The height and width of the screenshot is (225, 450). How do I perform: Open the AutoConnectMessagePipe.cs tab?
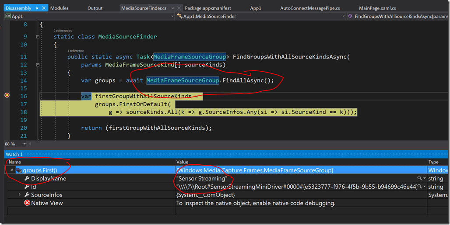point(310,8)
